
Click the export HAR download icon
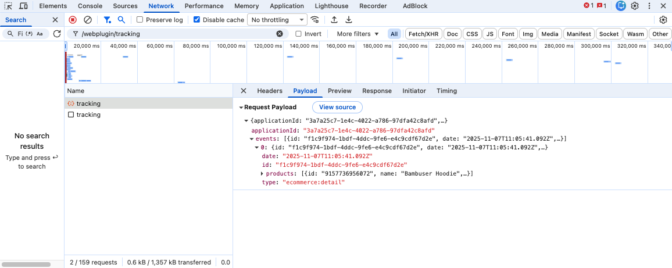tap(349, 20)
